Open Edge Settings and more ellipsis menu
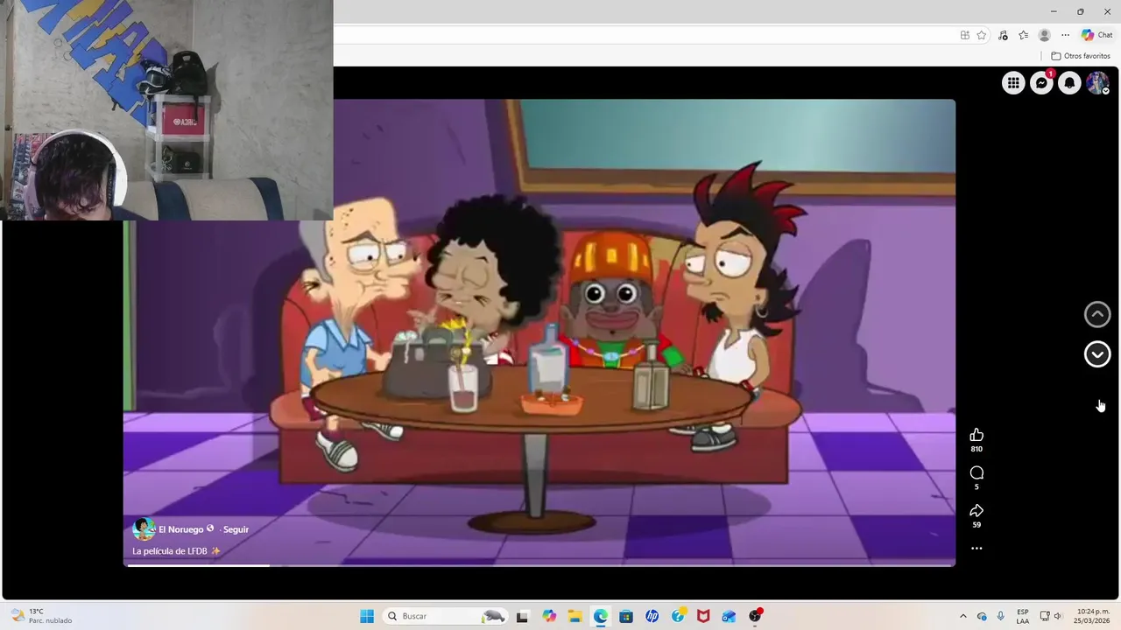The height and width of the screenshot is (630, 1121). [1065, 35]
